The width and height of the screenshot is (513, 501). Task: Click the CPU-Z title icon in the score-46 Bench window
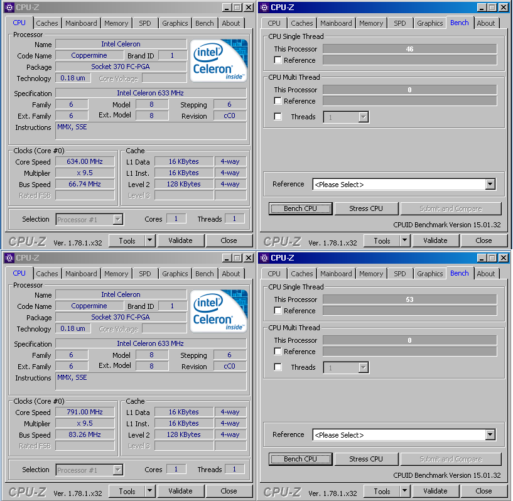point(264,7)
